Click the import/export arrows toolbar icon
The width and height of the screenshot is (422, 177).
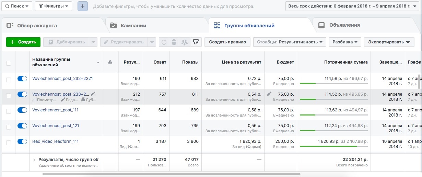196,42
